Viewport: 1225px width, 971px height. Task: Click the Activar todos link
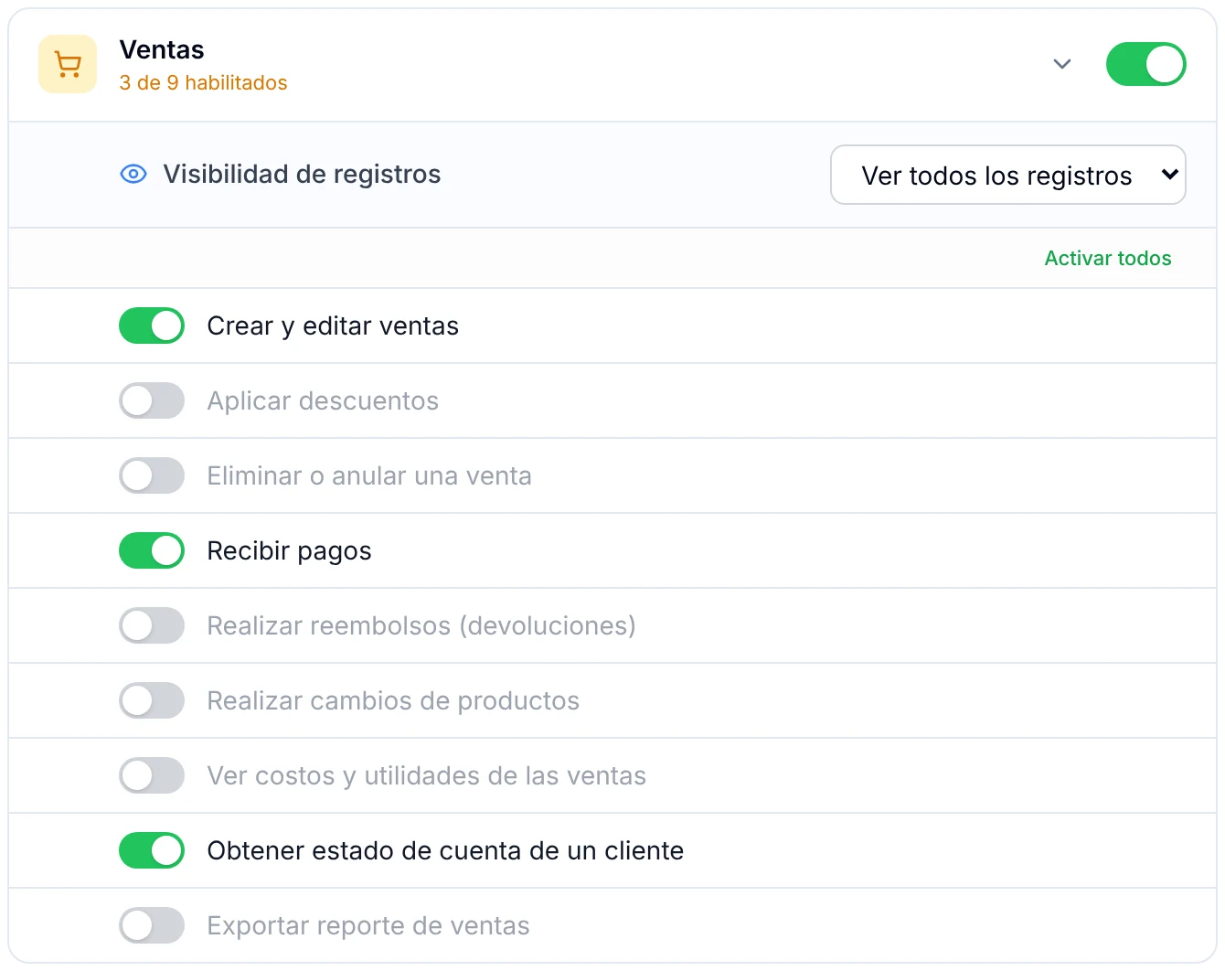(x=1107, y=258)
